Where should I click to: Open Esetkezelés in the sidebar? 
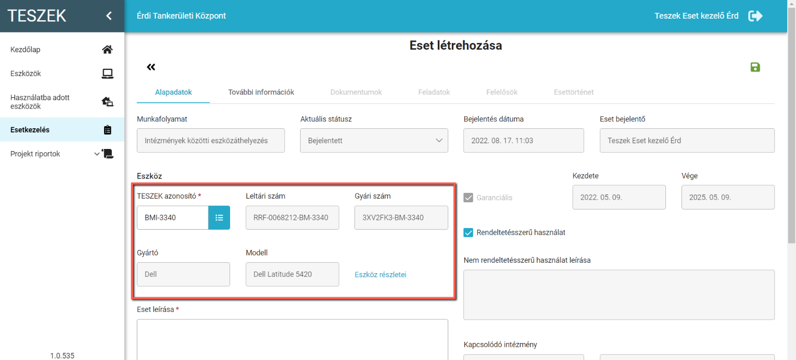coord(62,130)
